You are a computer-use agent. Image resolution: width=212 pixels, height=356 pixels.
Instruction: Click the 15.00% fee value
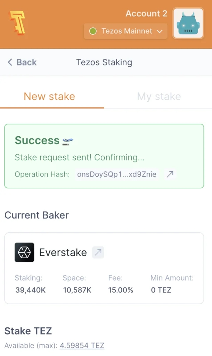121,290
